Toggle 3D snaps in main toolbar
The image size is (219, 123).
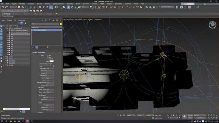(96, 7)
